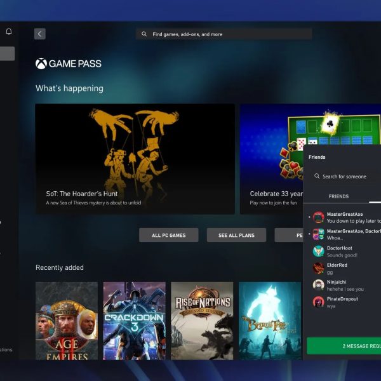Select the 'wya' message from PirateDropout
Viewport: 381px width, 381px height.
[x=331, y=306]
